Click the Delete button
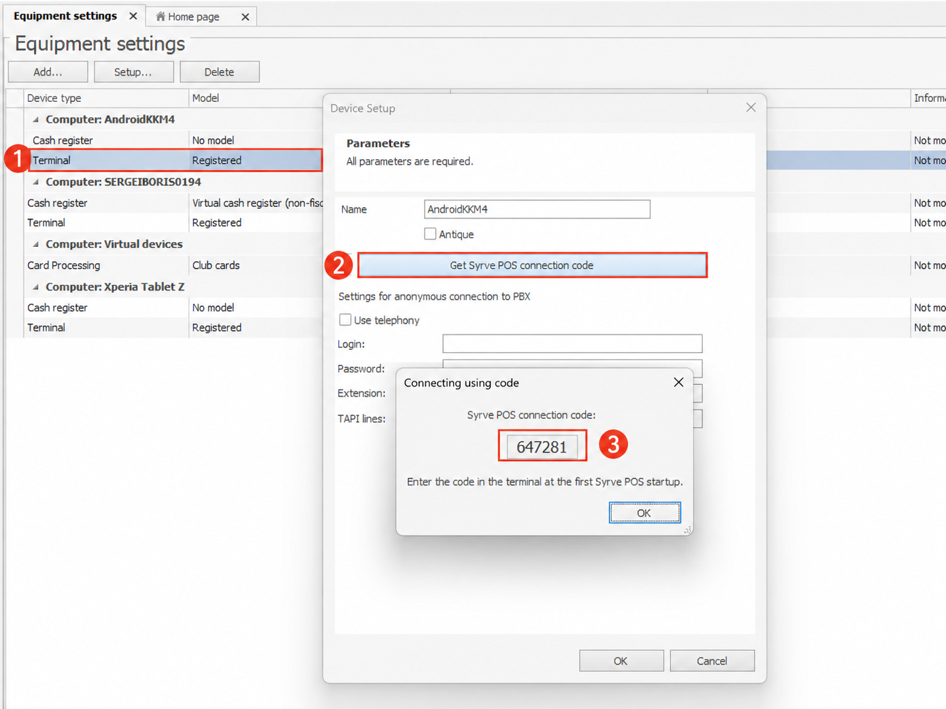This screenshot has width=946, height=709. pos(220,72)
